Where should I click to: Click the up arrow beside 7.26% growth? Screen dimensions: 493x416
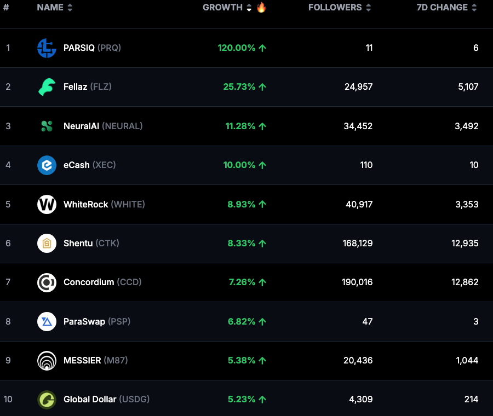262,282
